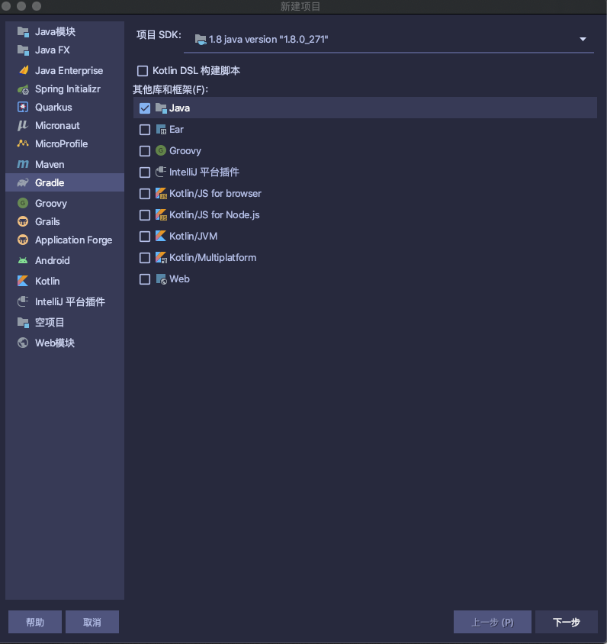
Task: Click the Application Forge icon
Action: 23,240
